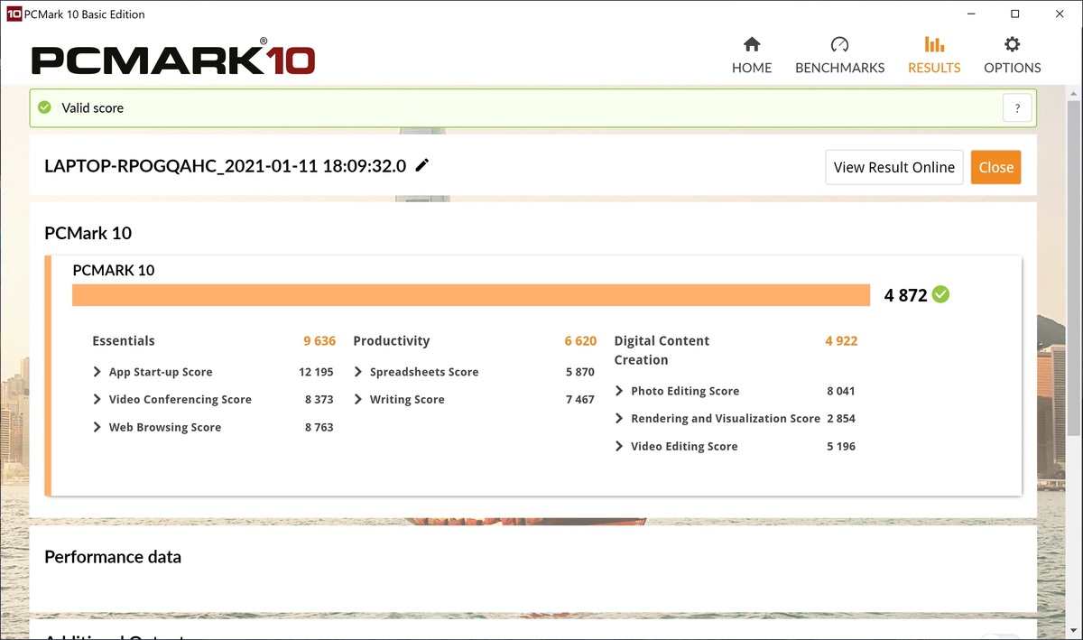Open the OPTIONS section

click(x=1013, y=56)
